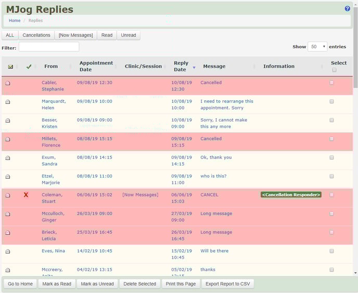Click the envelope icon for Helen Marquardt
This screenshot has height=293, width=358.
[8, 102]
